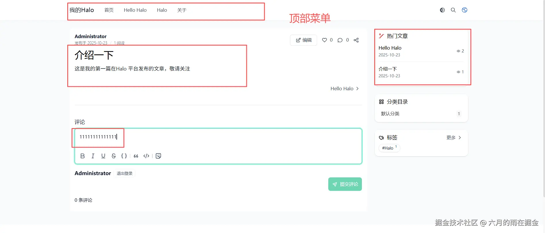Click view count eye for 介绍一下
The image size is (545, 233).
pos(458,72)
